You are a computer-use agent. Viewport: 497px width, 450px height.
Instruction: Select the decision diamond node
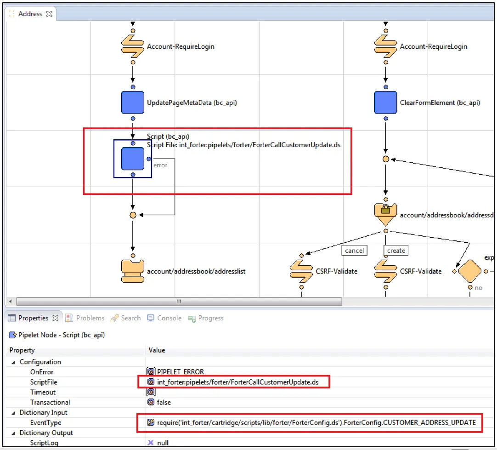[470, 271]
